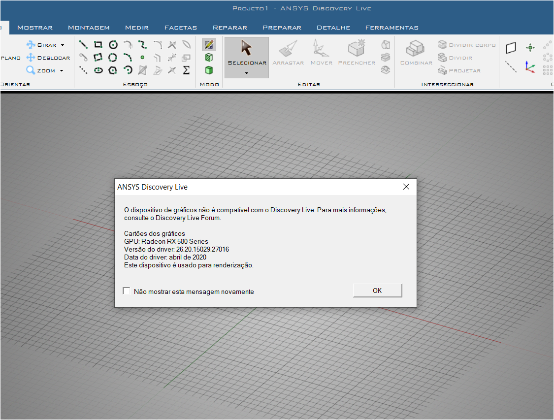The height and width of the screenshot is (420, 554).
Task: Open the Girar dropdown arrow
Action: (63, 45)
